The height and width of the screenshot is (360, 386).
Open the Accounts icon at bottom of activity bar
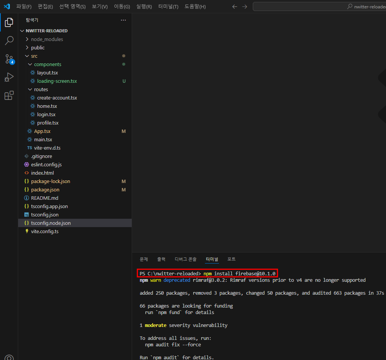(9, 357)
